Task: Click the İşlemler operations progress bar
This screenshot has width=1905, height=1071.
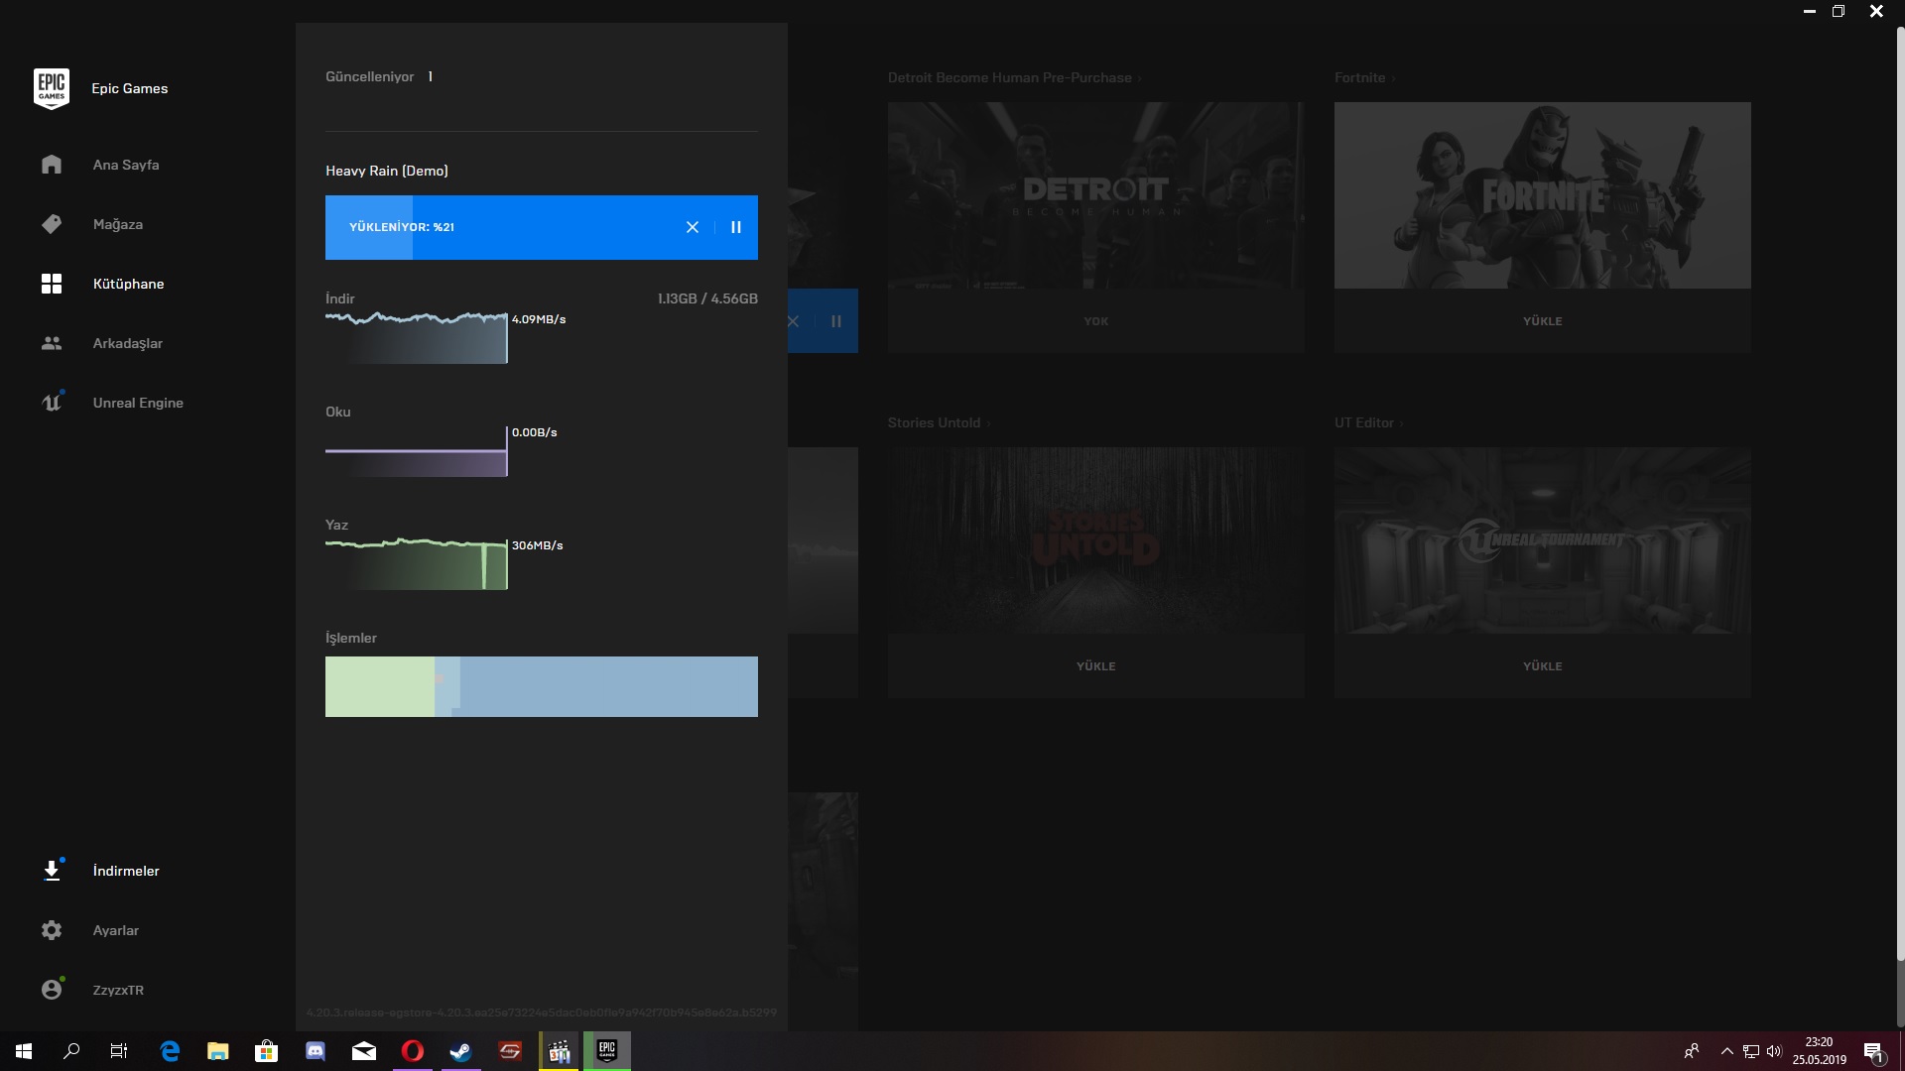Action: click(542, 686)
